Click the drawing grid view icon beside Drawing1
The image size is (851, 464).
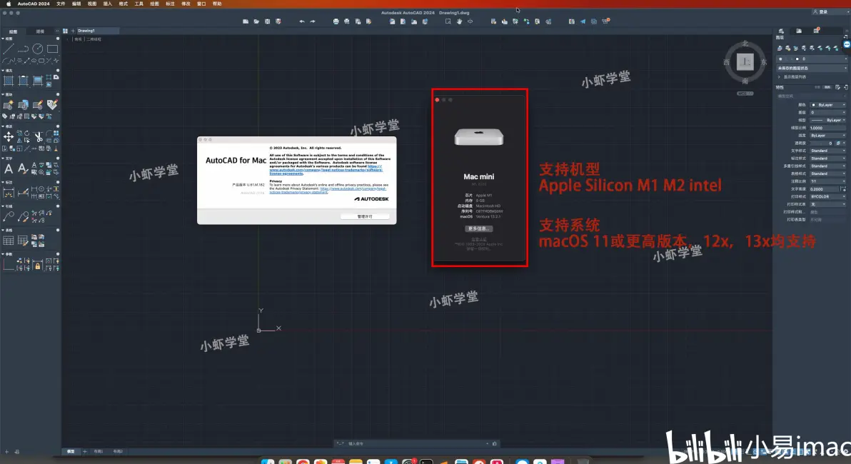tap(65, 31)
